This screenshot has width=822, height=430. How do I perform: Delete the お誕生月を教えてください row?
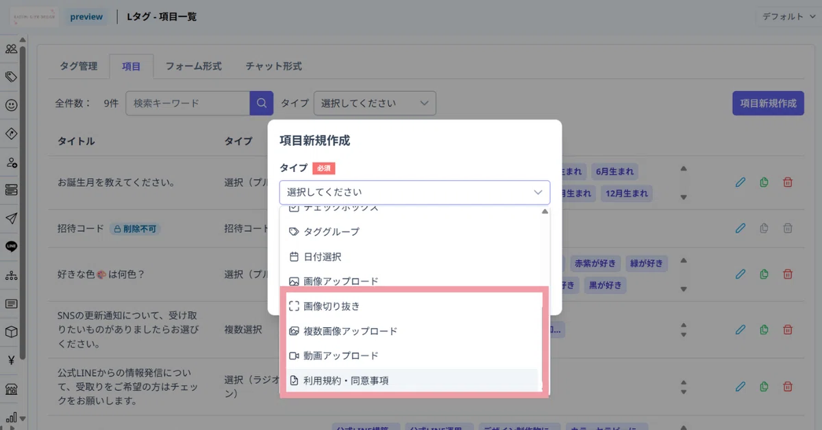click(x=788, y=182)
